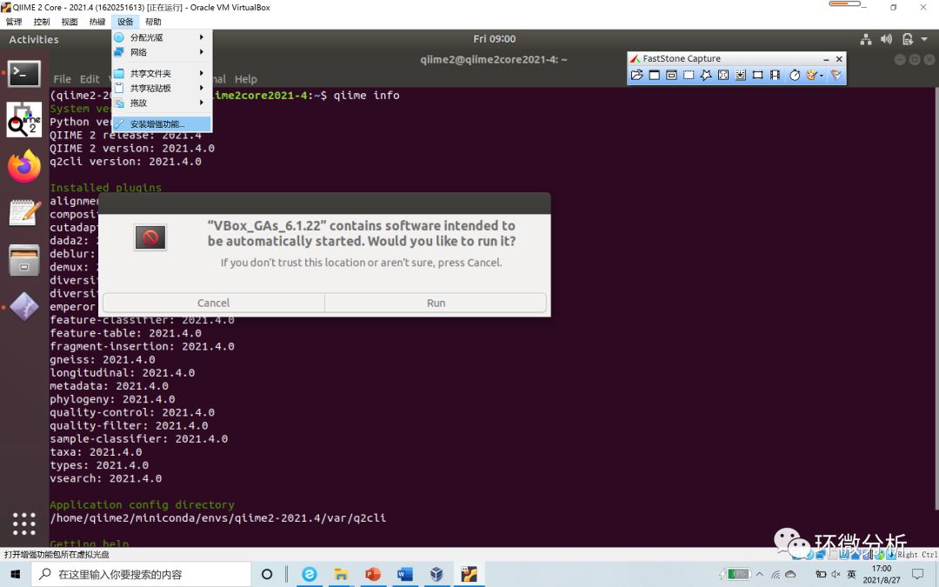Open VirtualBox 控制 menu
The height and width of the screenshot is (587, 939).
(x=42, y=22)
